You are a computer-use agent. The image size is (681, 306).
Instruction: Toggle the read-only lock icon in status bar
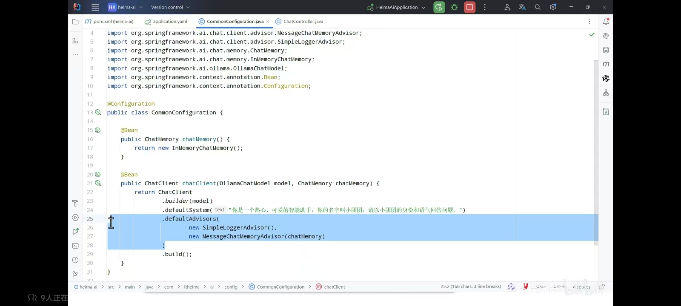tap(602, 287)
